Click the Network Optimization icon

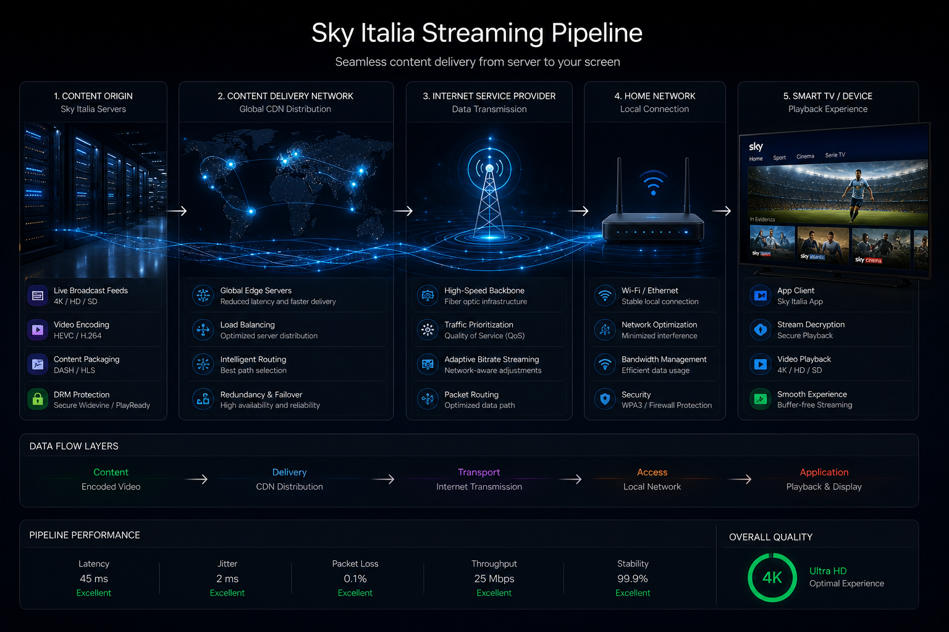click(605, 330)
